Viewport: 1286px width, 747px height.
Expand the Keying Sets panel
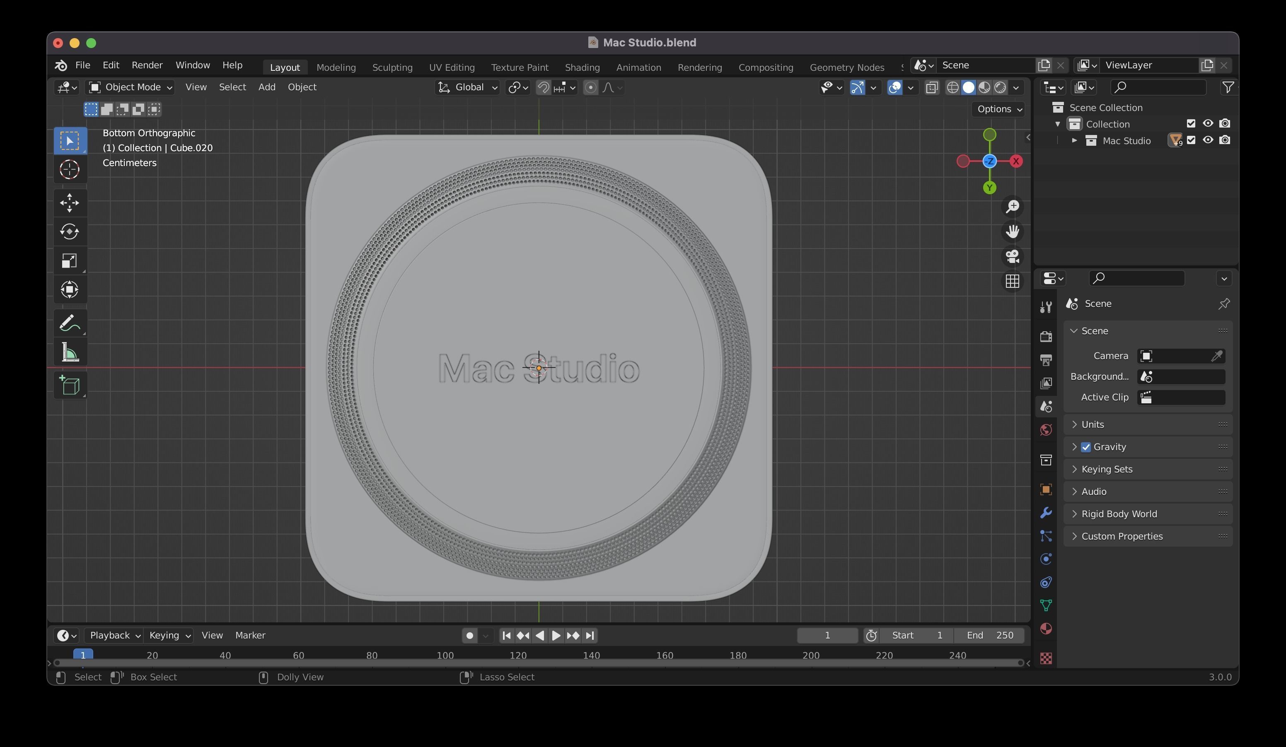click(1148, 469)
